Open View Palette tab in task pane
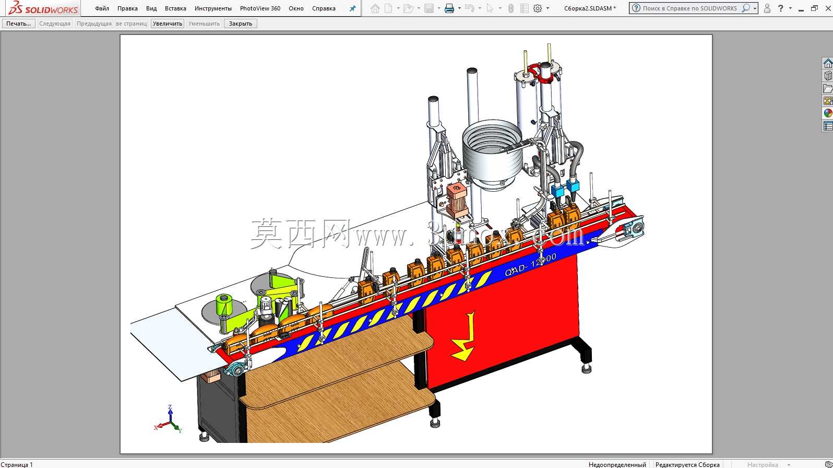Image resolution: width=833 pixels, height=468 pixels. point(828,101)
